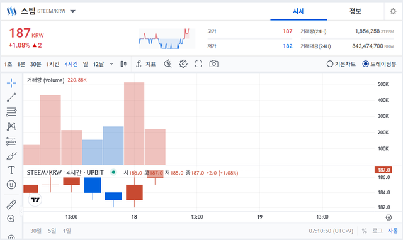The image size is (403, 240).
Task: Switch to the 시세 tab
Action: point(298,11)
